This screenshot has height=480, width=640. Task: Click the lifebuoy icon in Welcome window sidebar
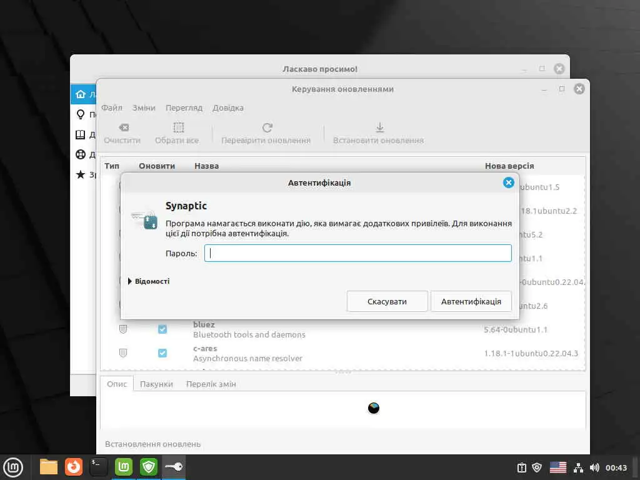[81, 154]
